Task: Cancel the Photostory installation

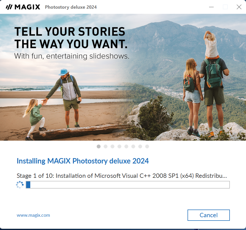Action: tap(209, 215)
